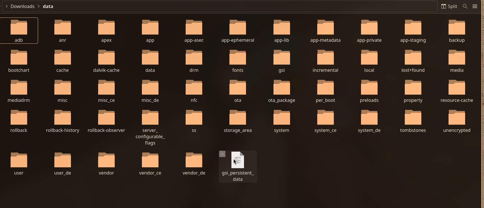Select the server_configurable_flags folder
This screenshot has width=484, height=208.
click(x=150, y=127)
